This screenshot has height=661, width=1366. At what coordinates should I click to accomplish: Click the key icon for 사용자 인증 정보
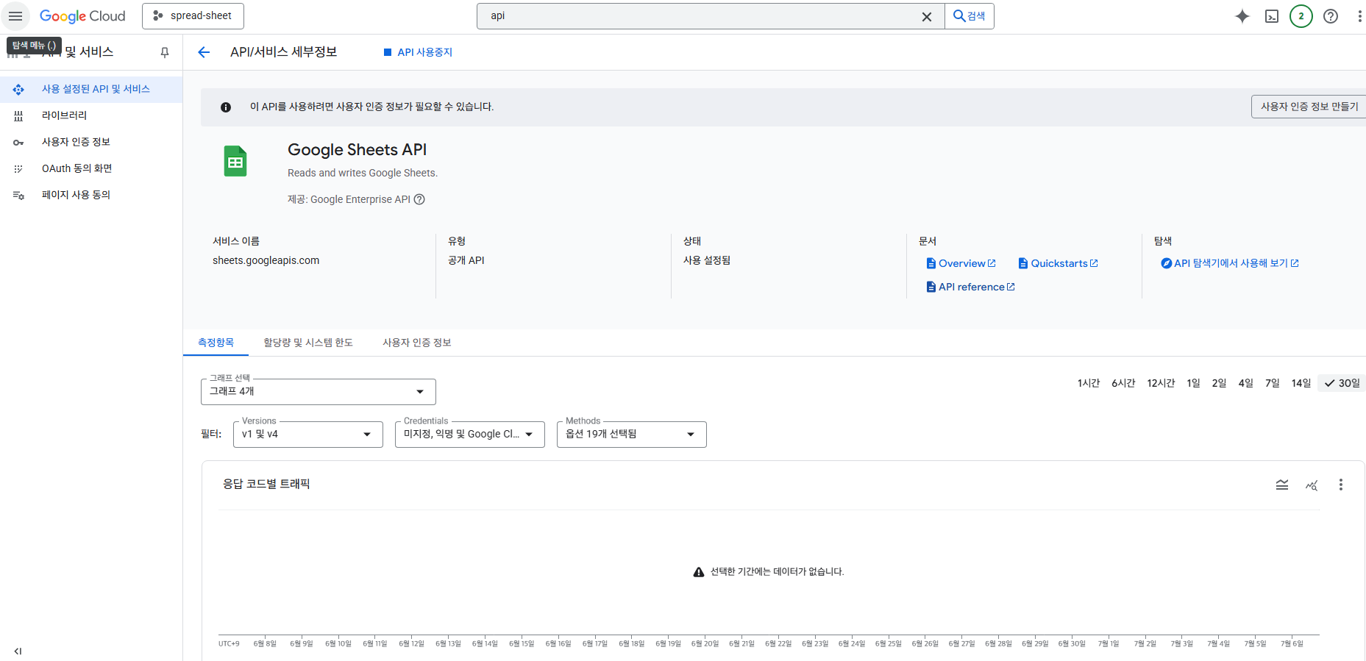(18, 142)
